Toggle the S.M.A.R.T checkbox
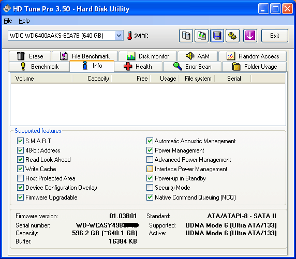Screen dimensions: 296x259 (20, 141)
